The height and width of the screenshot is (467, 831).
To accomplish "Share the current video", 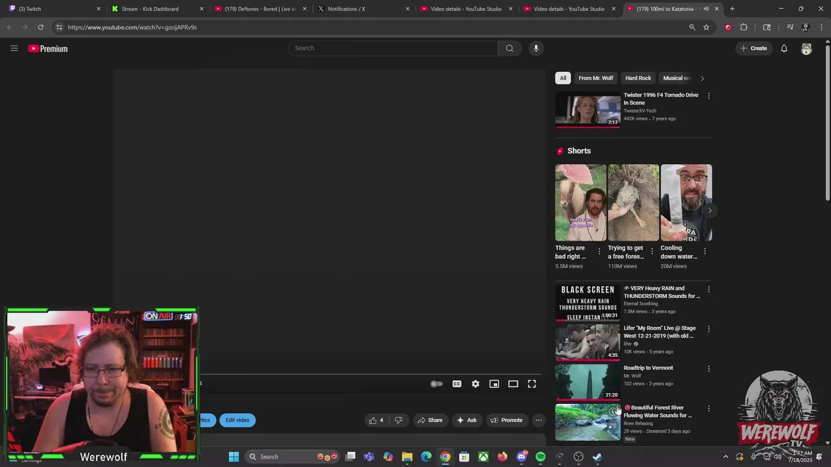I will coord(430,420).
